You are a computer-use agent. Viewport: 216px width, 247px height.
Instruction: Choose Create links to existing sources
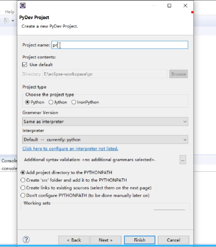click(23, 188)
